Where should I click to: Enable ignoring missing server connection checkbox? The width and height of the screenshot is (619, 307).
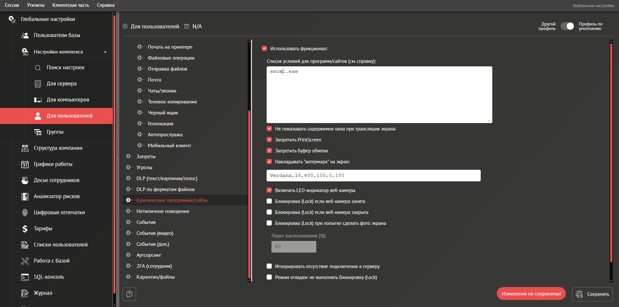[x=269, y=266]
